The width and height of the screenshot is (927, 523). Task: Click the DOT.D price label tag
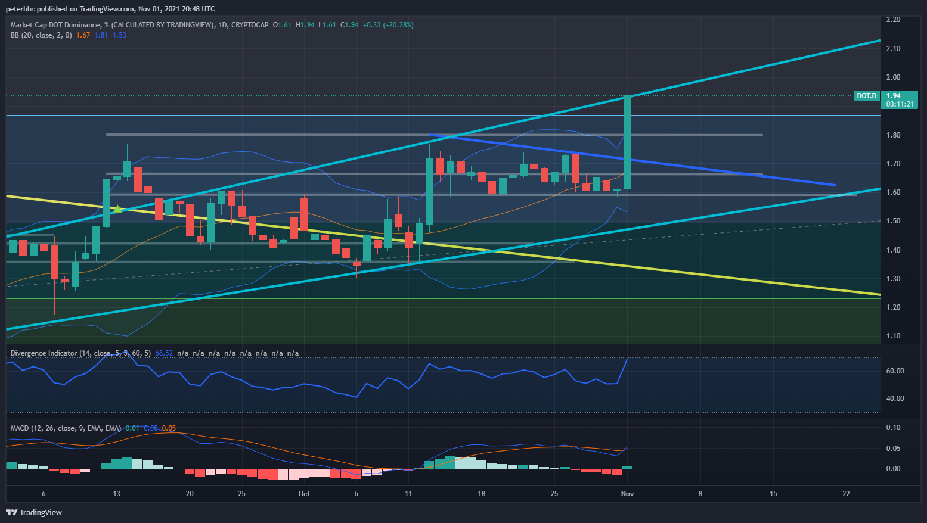(x=867, y=96)
